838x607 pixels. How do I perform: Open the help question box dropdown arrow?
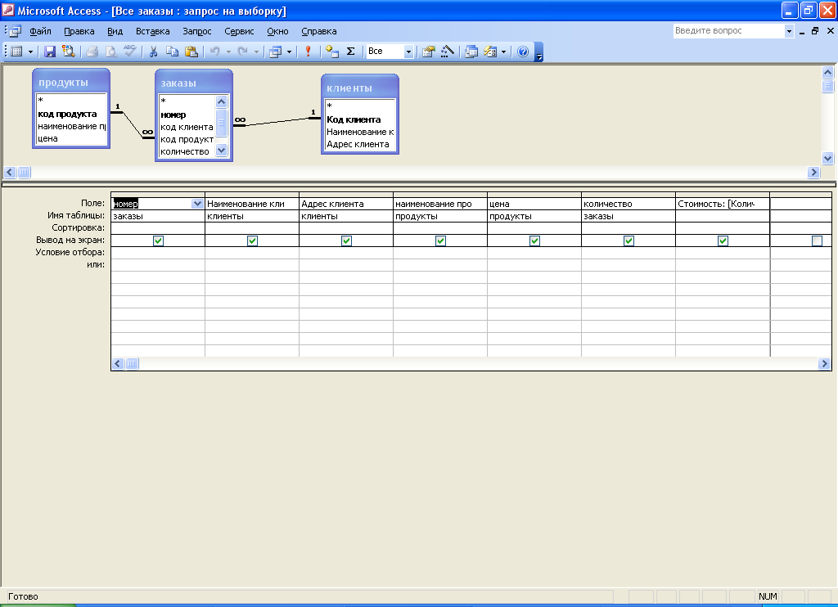pyautogui.click(x=789, y=31)
